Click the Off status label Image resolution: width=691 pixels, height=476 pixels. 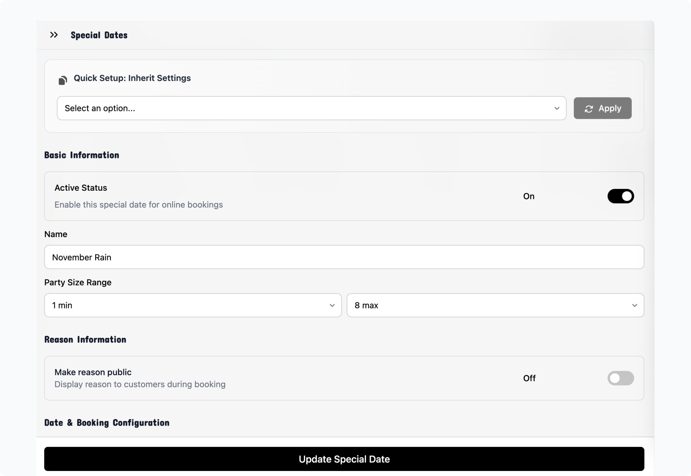[x=529, y=378]
